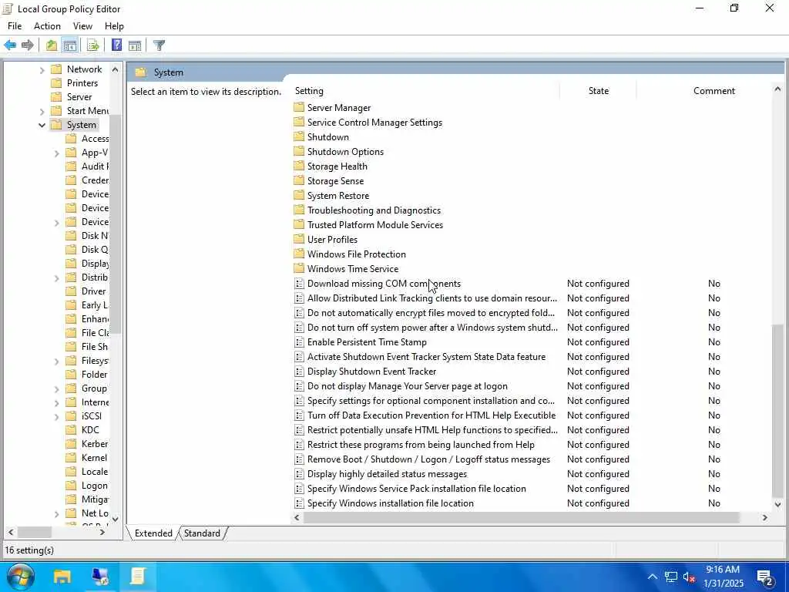Select the Shutdown Options folder row
Screen dimensions: 789x592
(x=345, y=152)
